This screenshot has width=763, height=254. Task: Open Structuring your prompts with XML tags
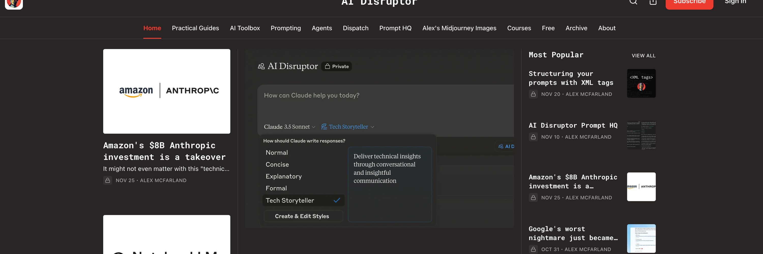(571, 78)
